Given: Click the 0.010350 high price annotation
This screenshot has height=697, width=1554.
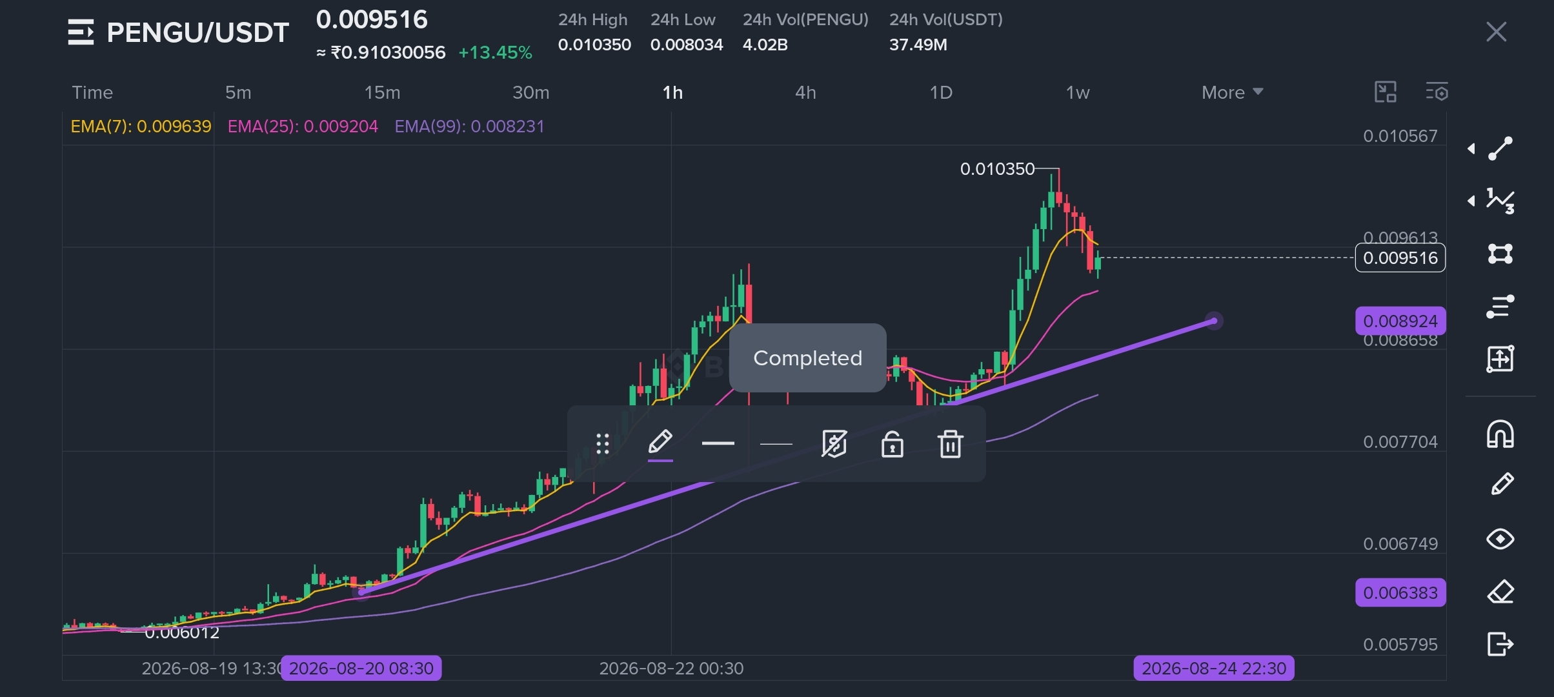Looking at the screenshot, I should (x=997, y=169).
